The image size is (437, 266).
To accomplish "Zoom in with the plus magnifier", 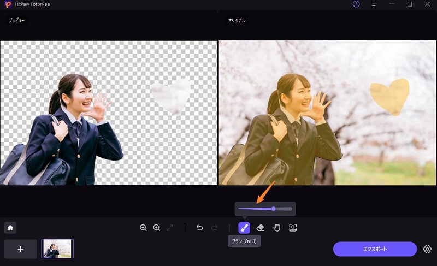I will pos(157,228).
